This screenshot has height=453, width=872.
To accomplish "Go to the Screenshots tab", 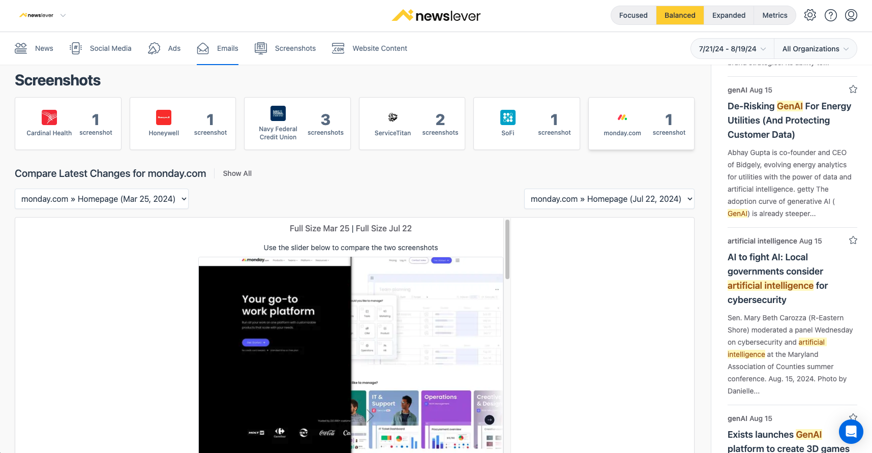I will (x=285, y=48).
